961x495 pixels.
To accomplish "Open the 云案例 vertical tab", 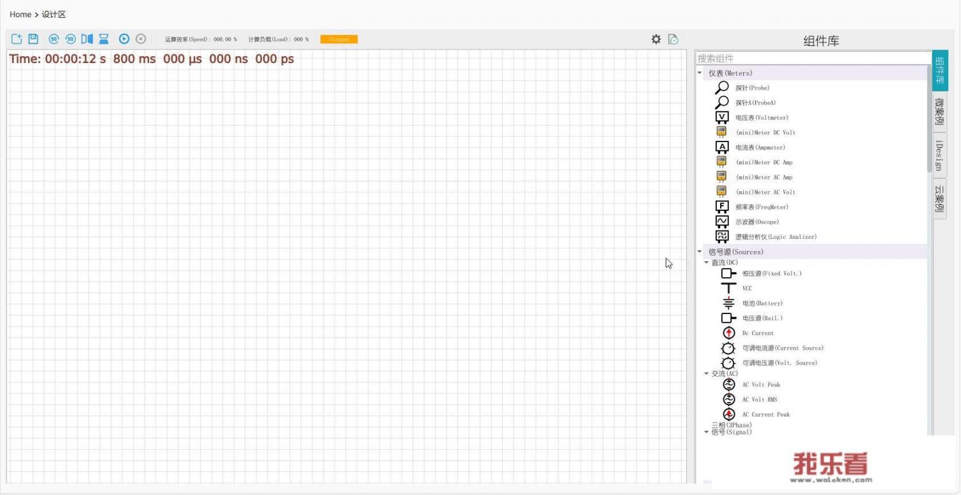I will coord(940,198).
